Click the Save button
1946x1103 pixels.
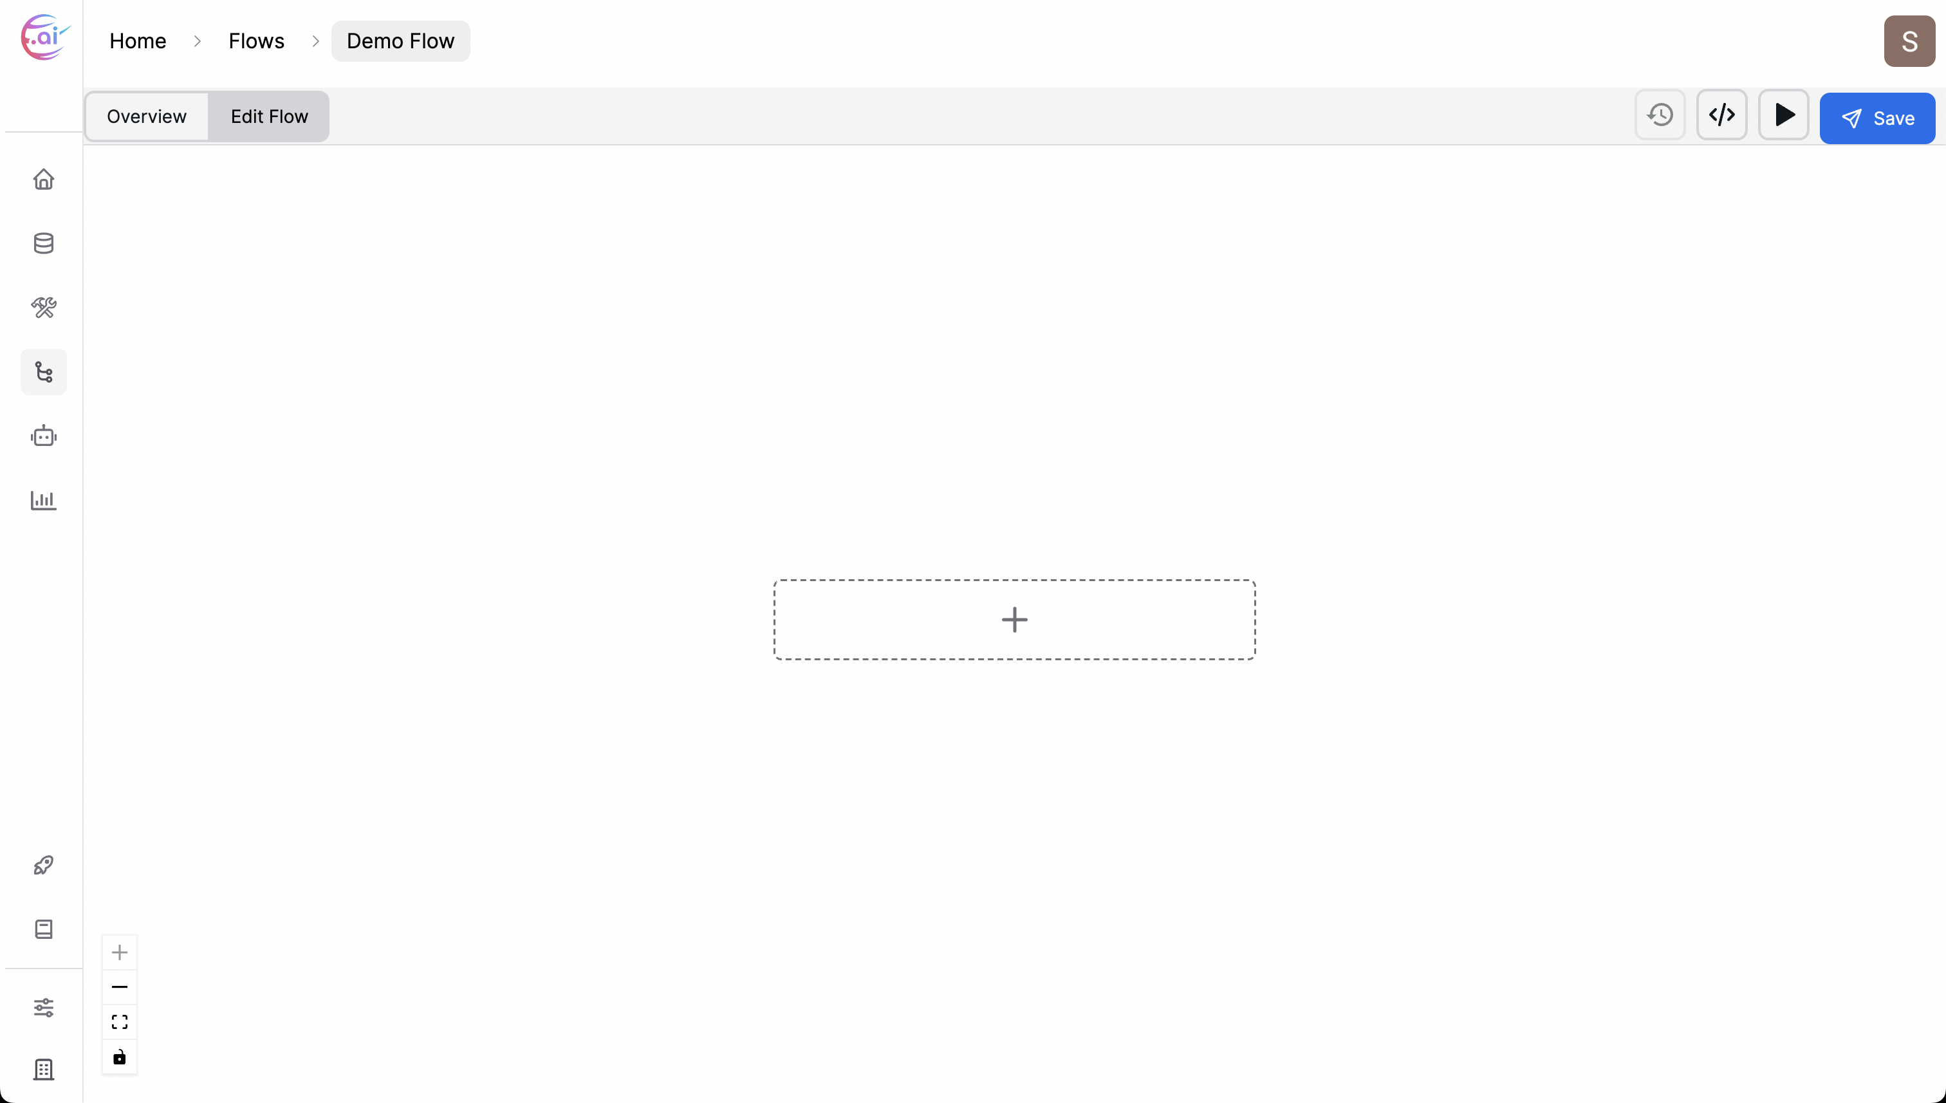click(1876, 118)
